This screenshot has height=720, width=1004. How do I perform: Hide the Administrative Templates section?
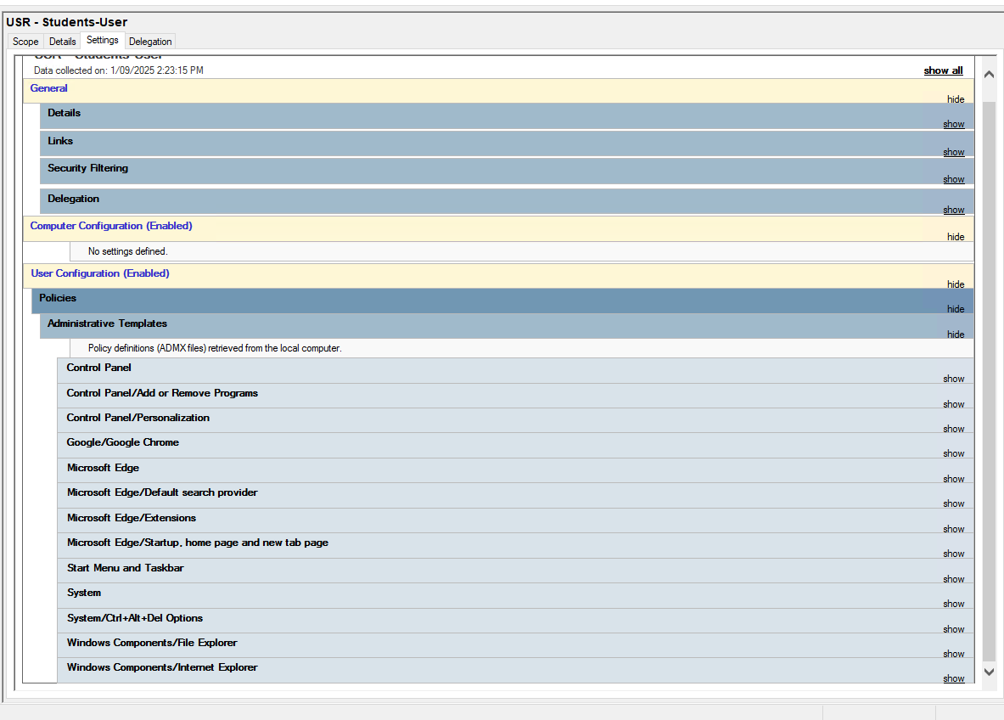(956, 335)
